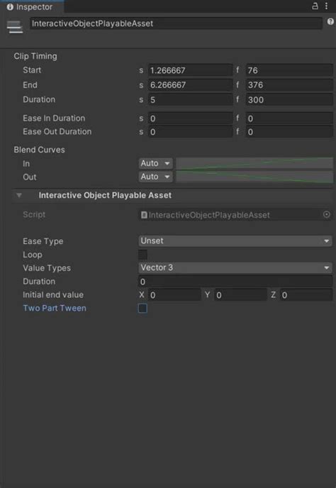Click the End frames field 376
The height and width of the screenshot is (488, 336).
click(x=289, y=85)
